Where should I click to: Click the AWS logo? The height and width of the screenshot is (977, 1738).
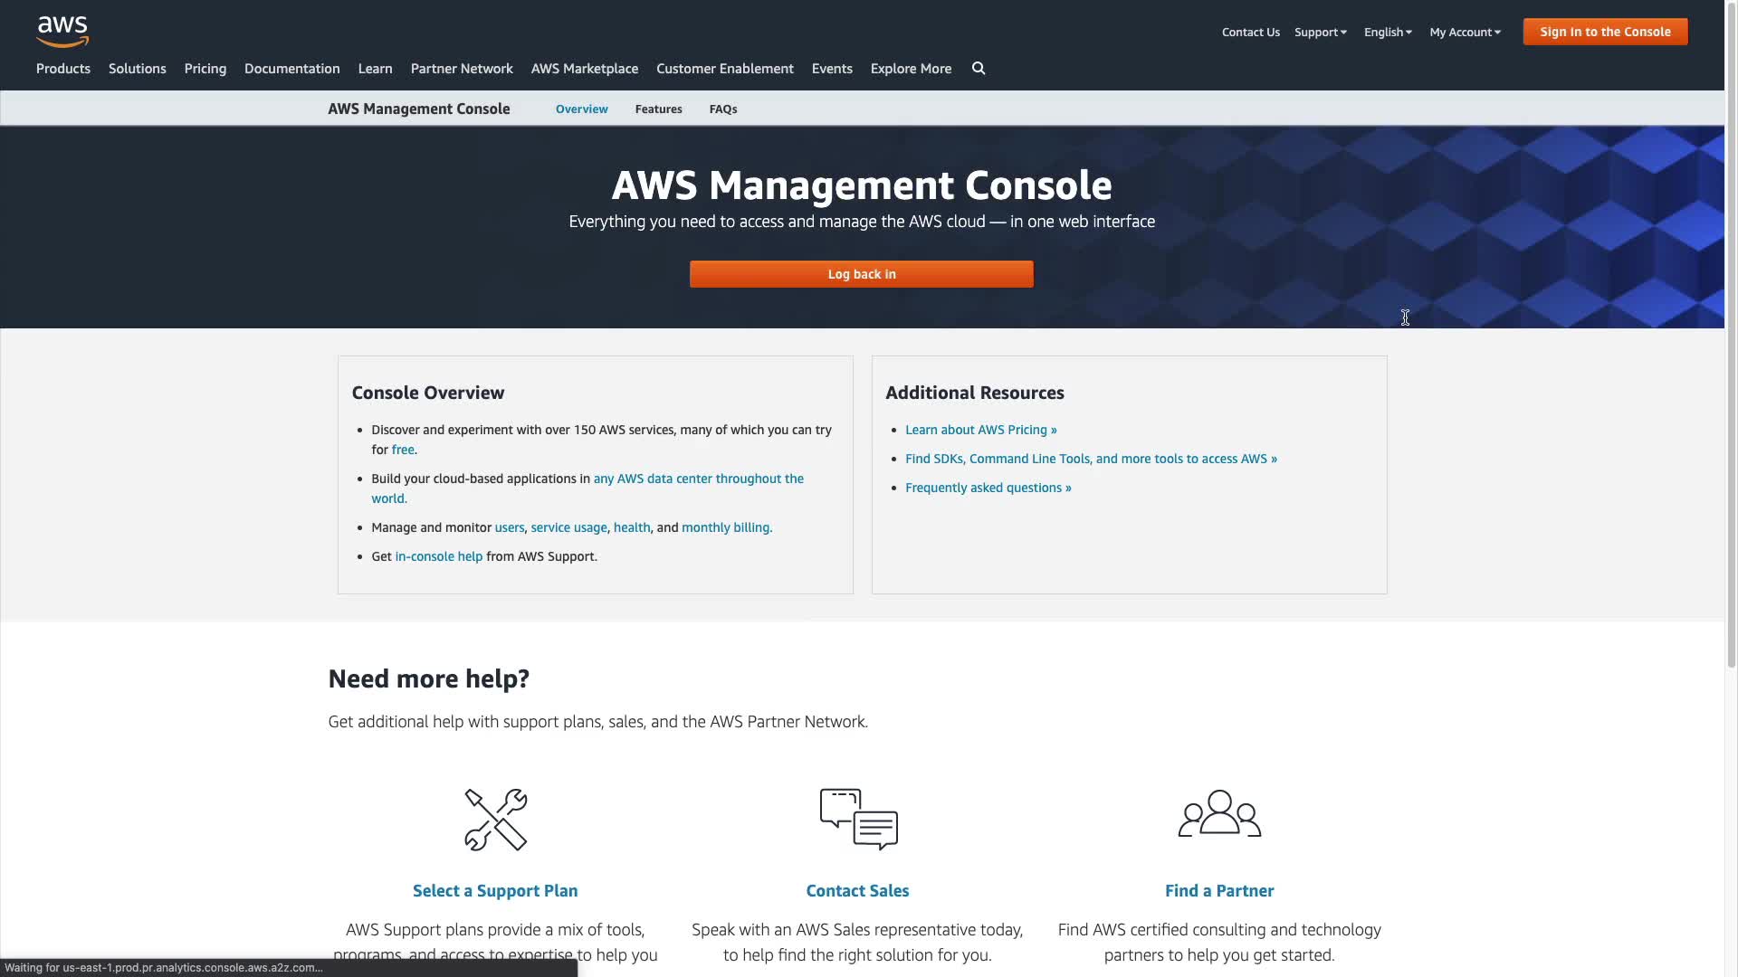pyautogui.click(x=62, y=32)
